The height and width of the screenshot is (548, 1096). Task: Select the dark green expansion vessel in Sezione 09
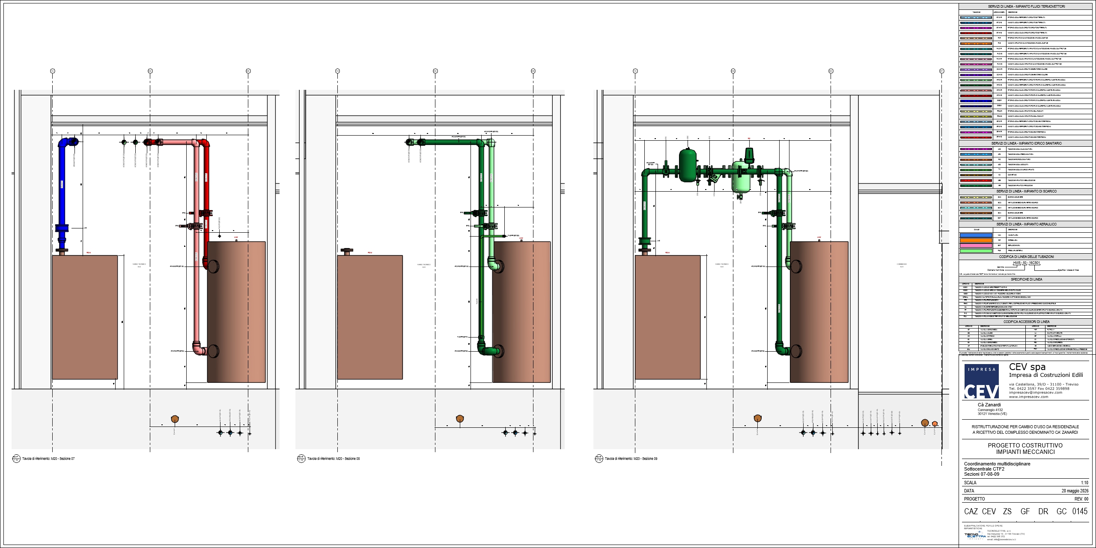[x=688, y=165]
